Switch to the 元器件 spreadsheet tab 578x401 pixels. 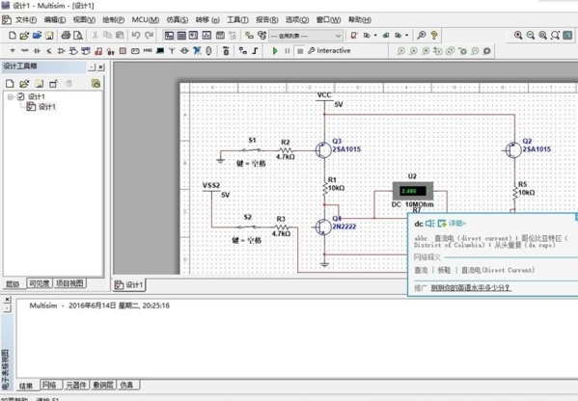pos(76,386)
